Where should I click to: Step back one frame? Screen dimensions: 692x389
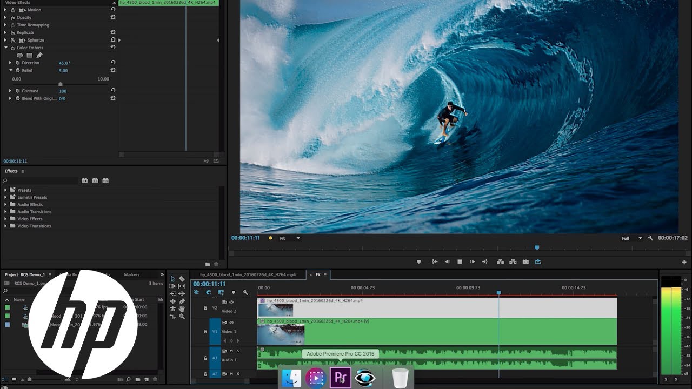pyautogui.click(x=447, y=261)
